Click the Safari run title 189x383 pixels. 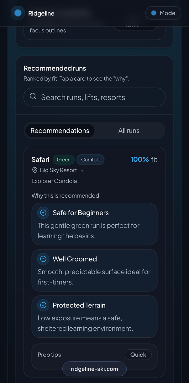coord(40,160)
